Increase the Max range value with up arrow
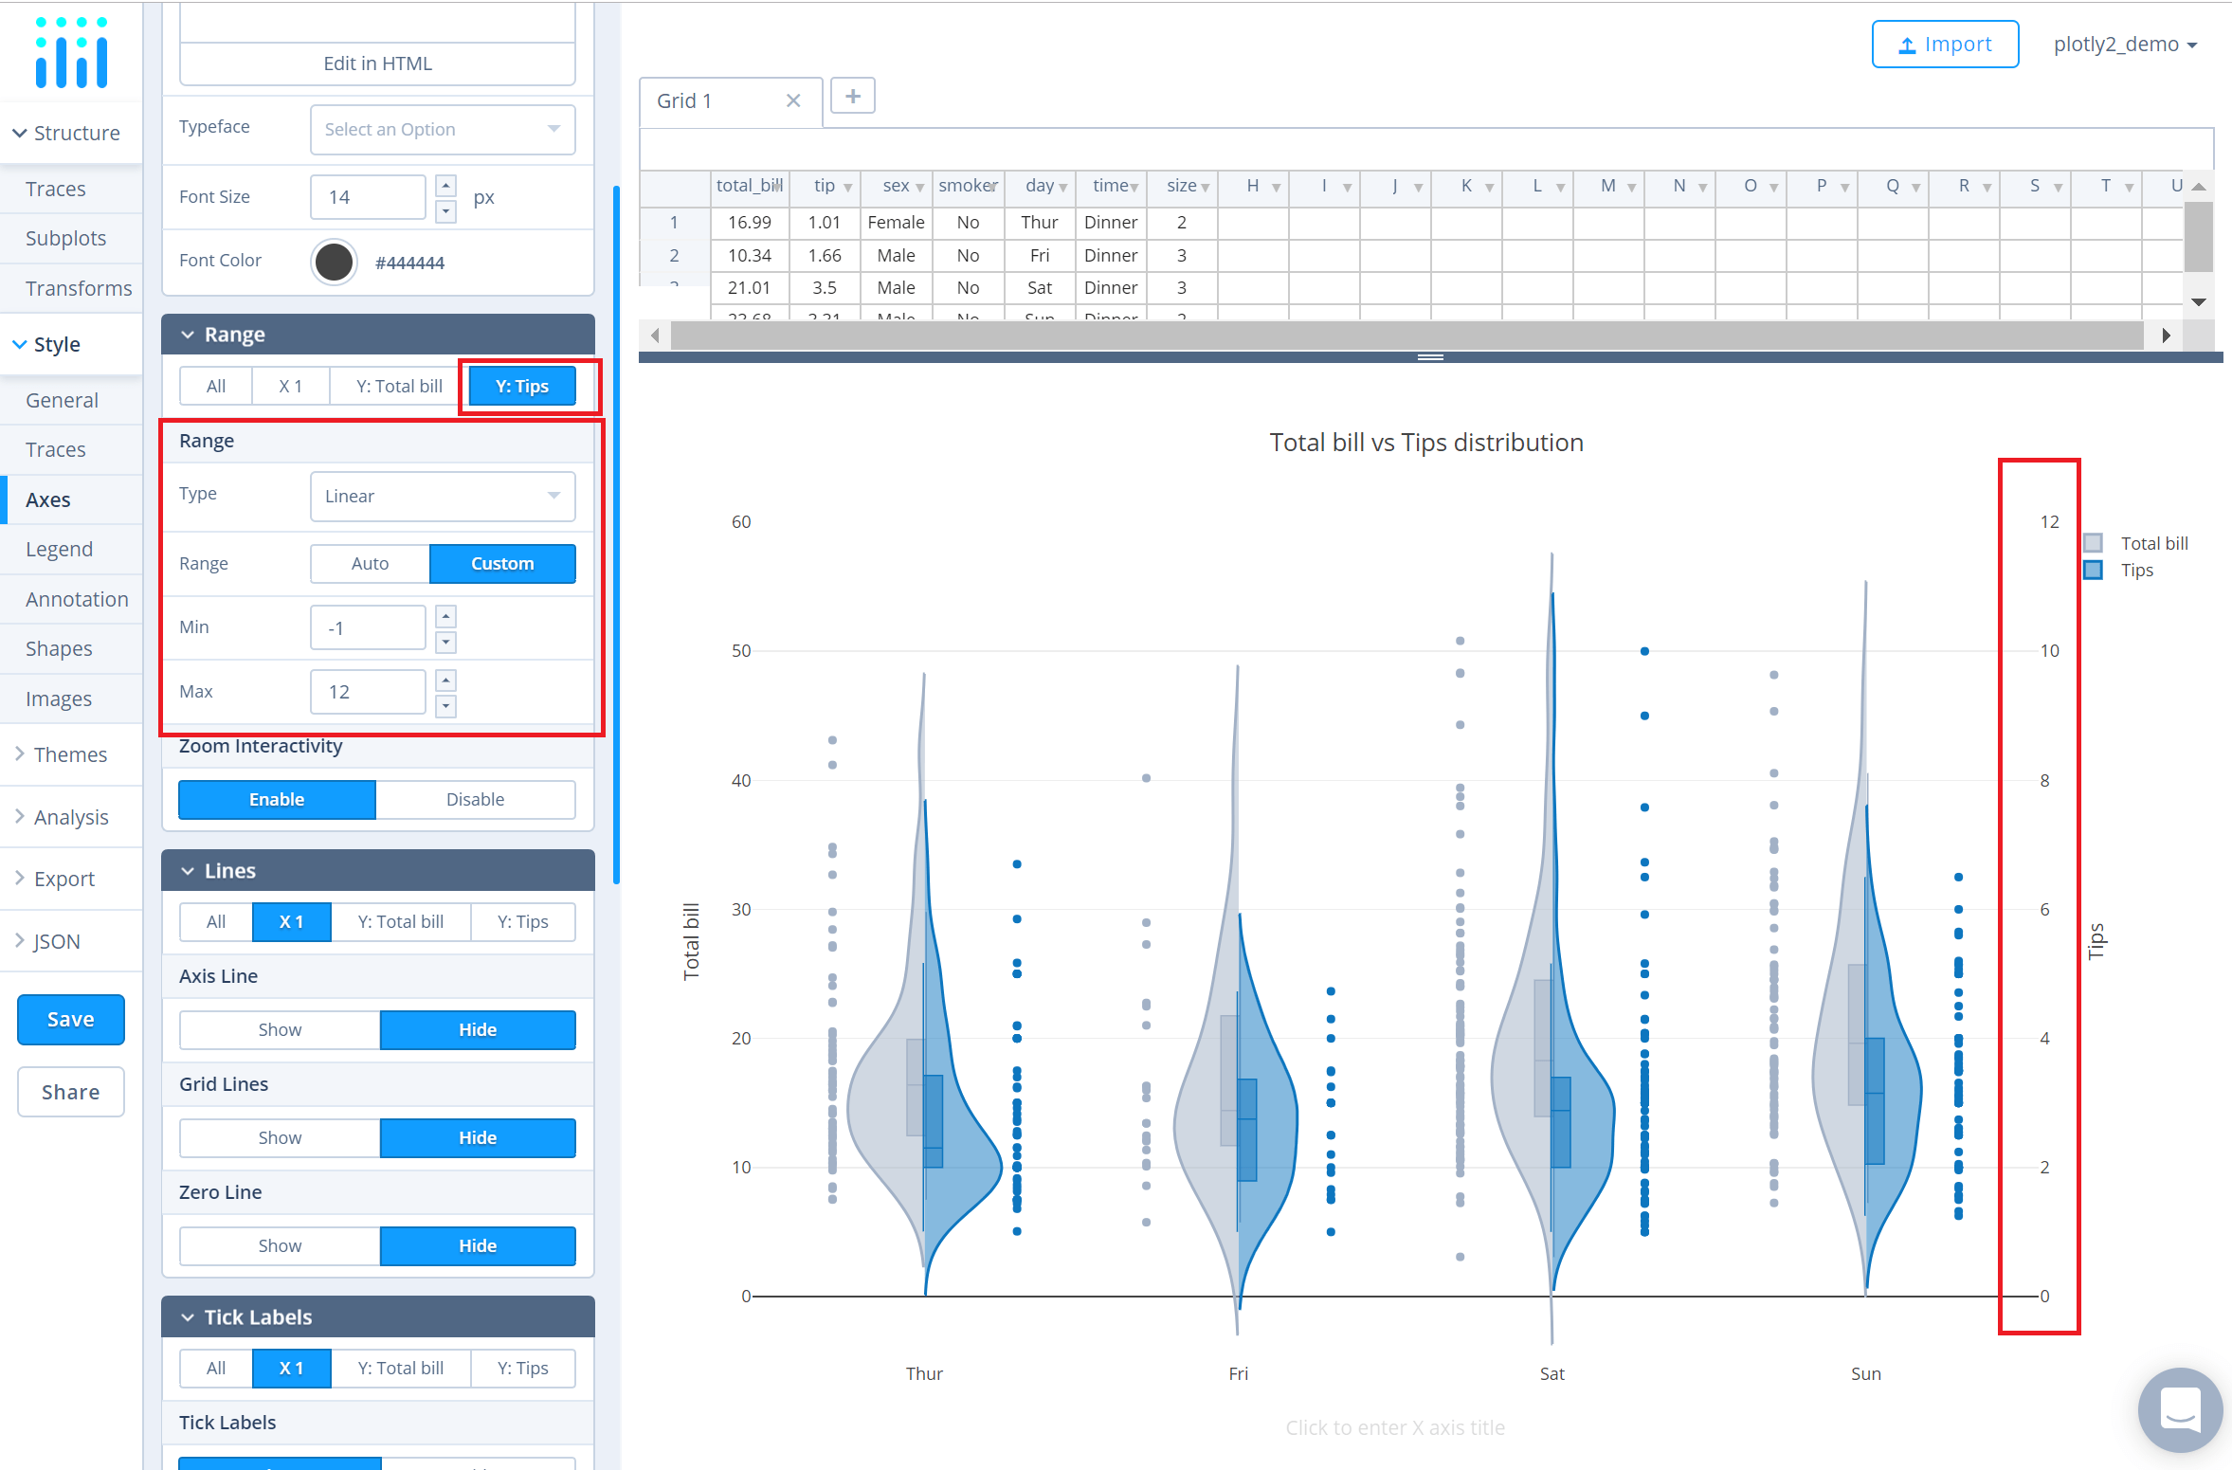The image size is (2232, 1470). click(x=445, y=680)
